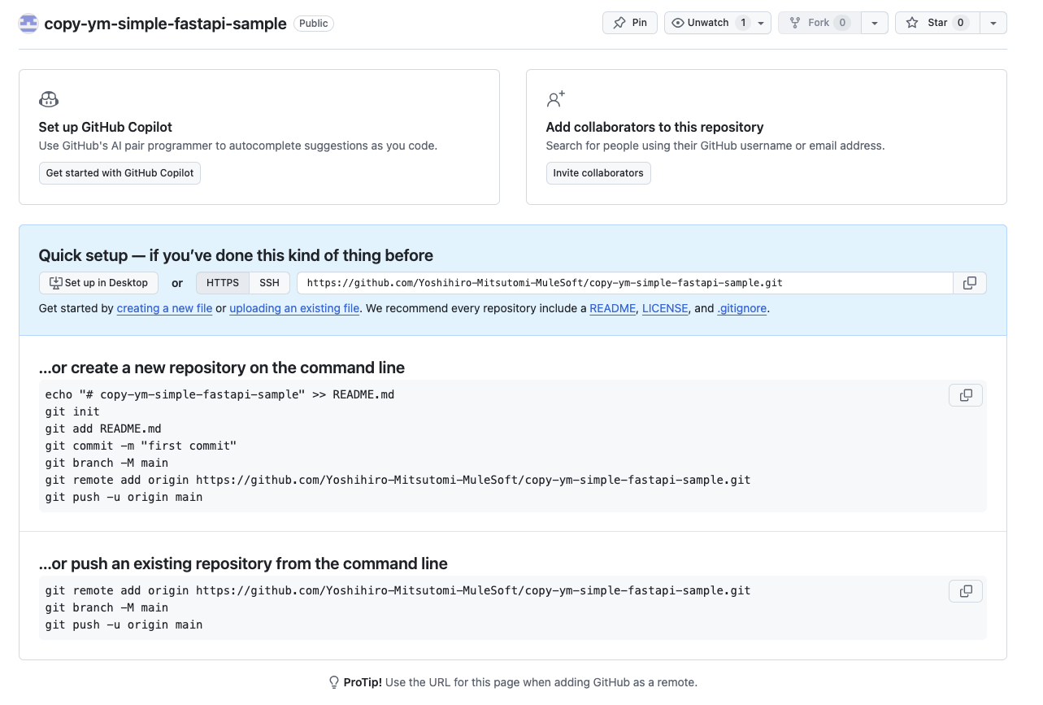This screenshot has width=1043, height=705.
Task: Click the GitHub Copilot icon
Action: 49,98
